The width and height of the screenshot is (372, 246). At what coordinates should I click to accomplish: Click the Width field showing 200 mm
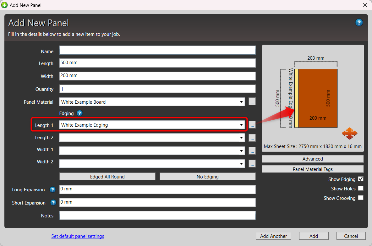pyautogui.click(x=157, y=76)
